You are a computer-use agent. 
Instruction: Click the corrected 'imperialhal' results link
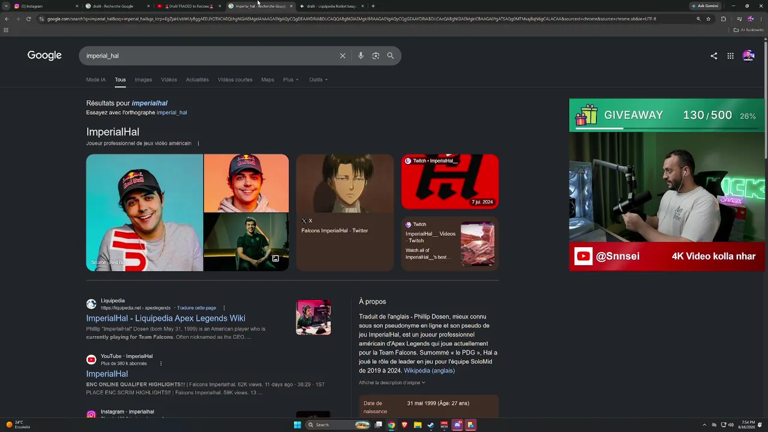pos(149,103)
